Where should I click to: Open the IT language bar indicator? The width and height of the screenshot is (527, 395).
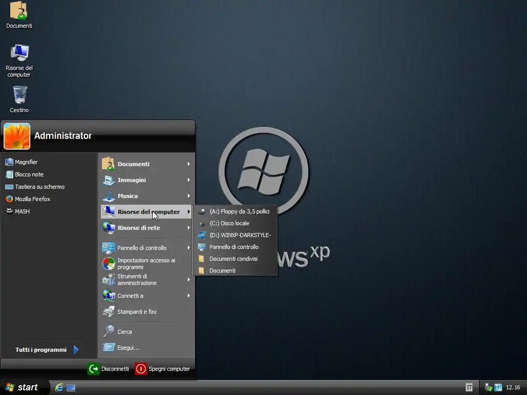coord(469,388)
